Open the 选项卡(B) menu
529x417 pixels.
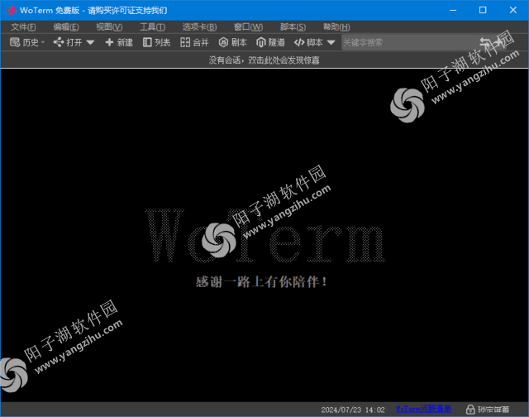(199, 27)
